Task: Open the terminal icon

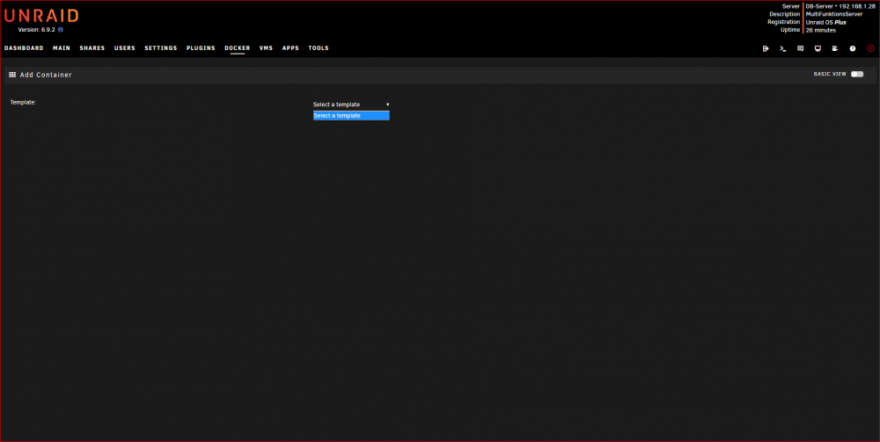Action: tap(783, 48)
